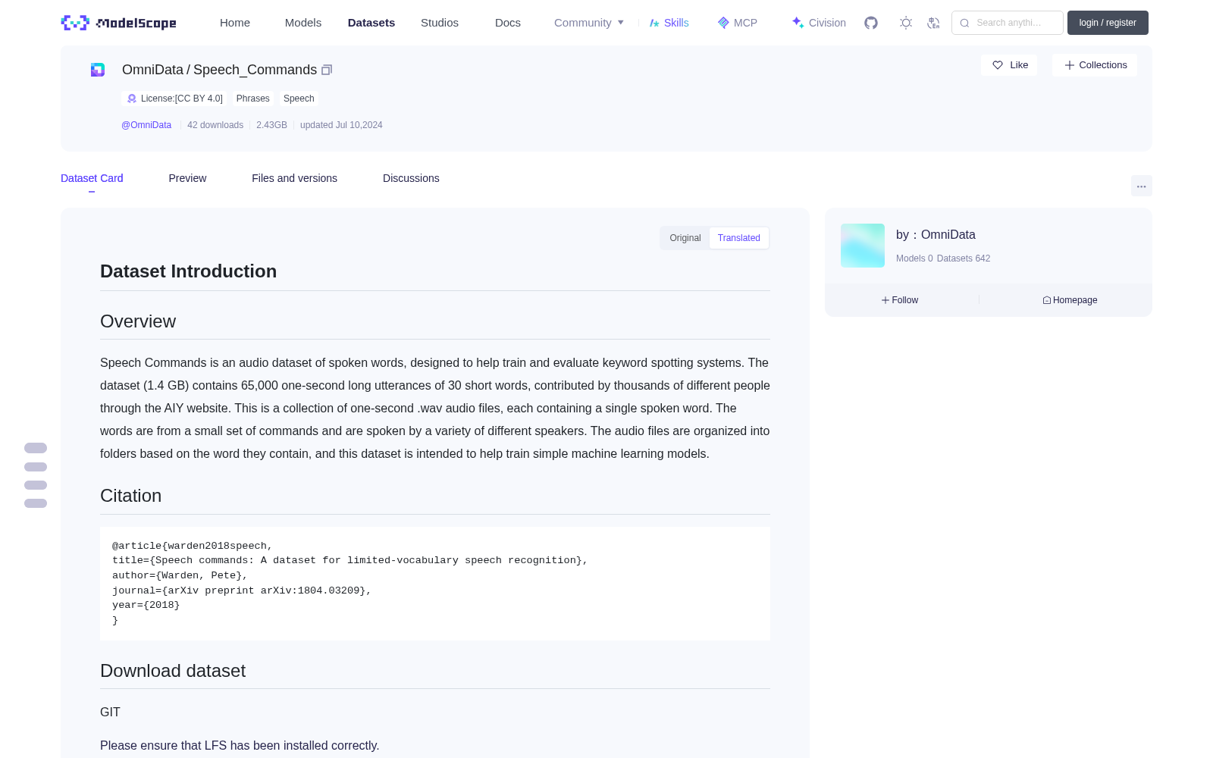Click the "Citation" heading

click(130, 496)
